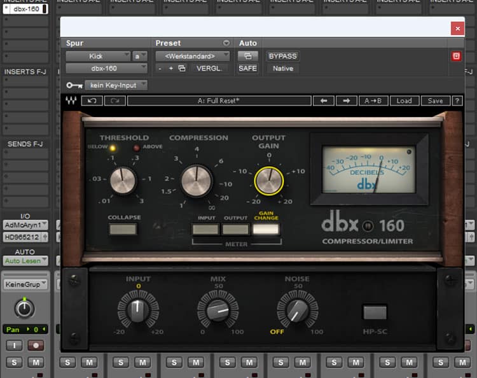Redo change in Waves toolbar
The width and height of the screenshot is (477, 378).
[x=115, y=101]
